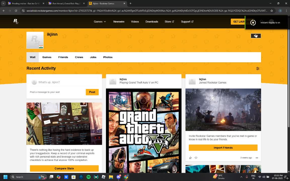Click the ikjinn profile avatar image

click(35, 40)
